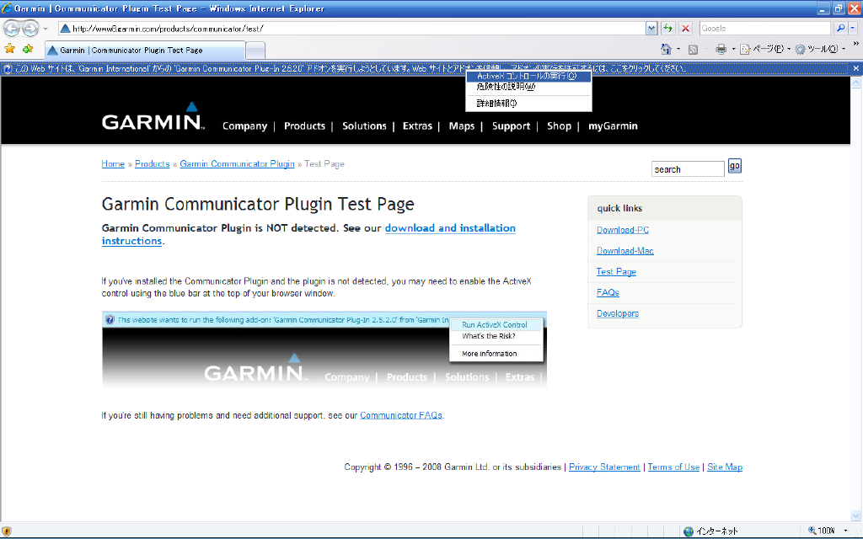Open the Developers quick link

coord(618,313)
